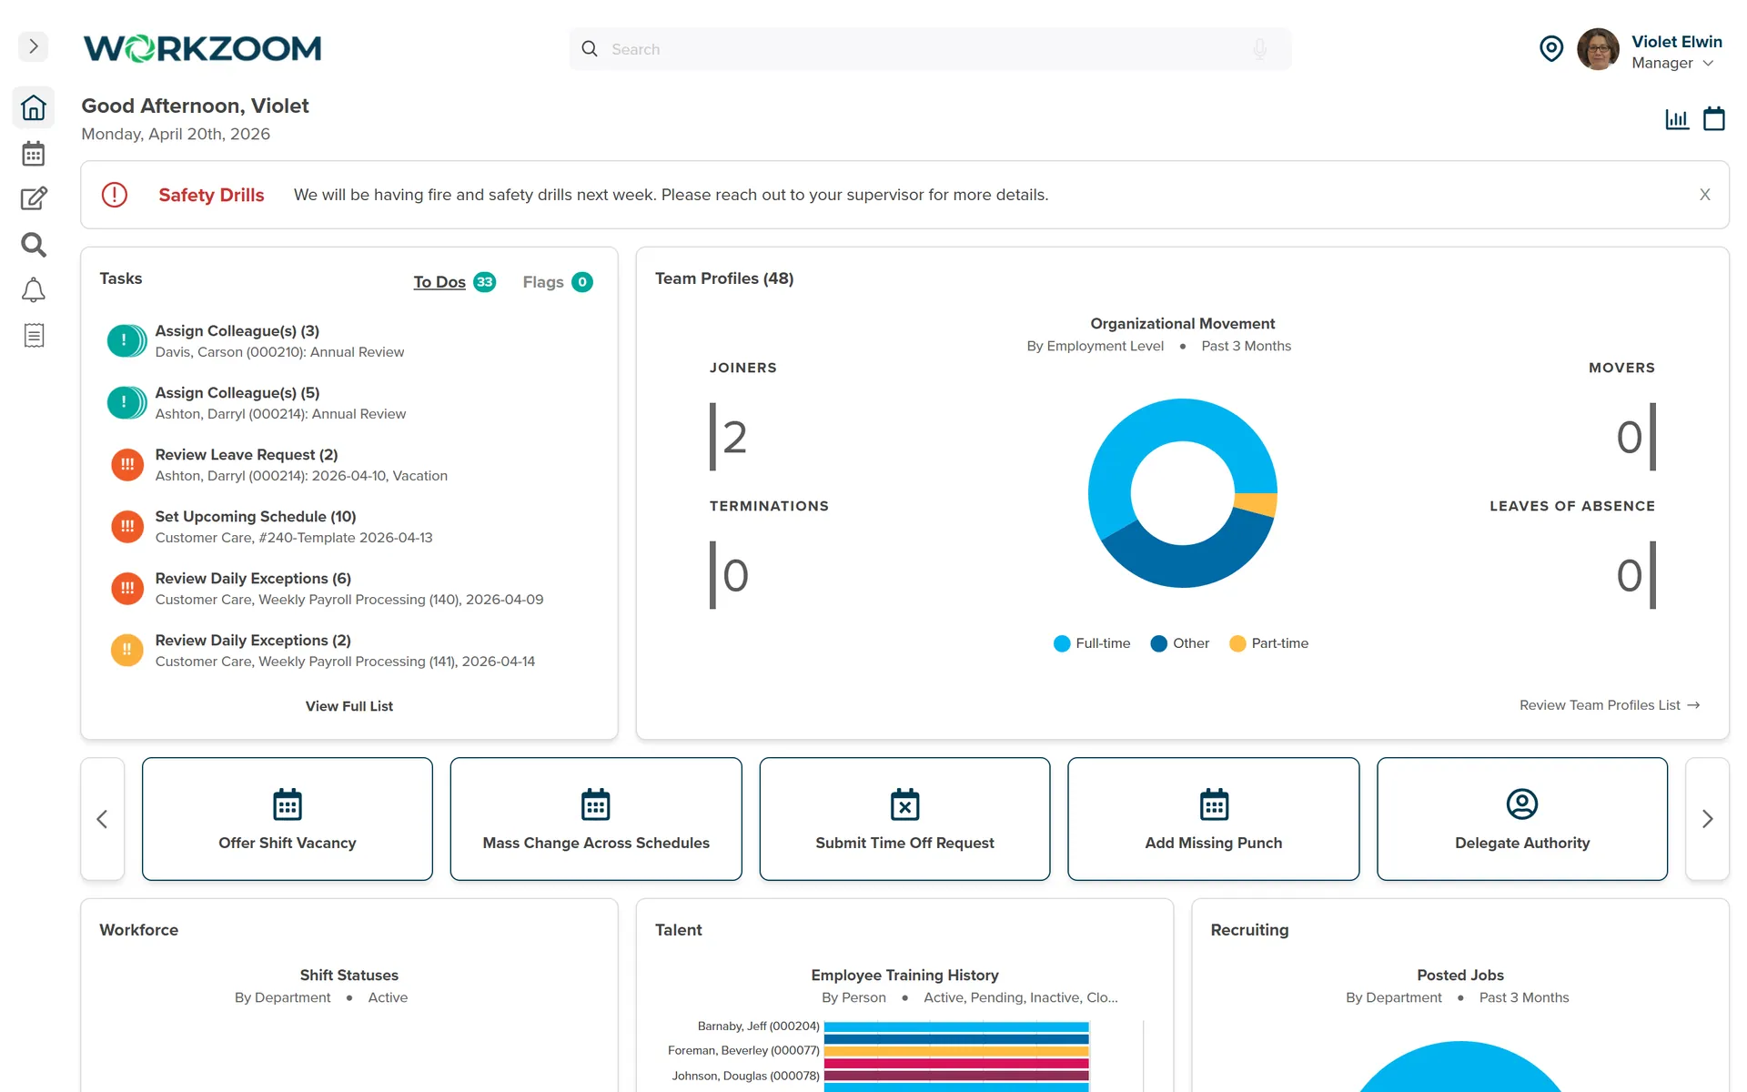Click the donut chart Organizational Movement
The width and height of the screenshot is (1747, 1092).
click(x=1183, y=493)
